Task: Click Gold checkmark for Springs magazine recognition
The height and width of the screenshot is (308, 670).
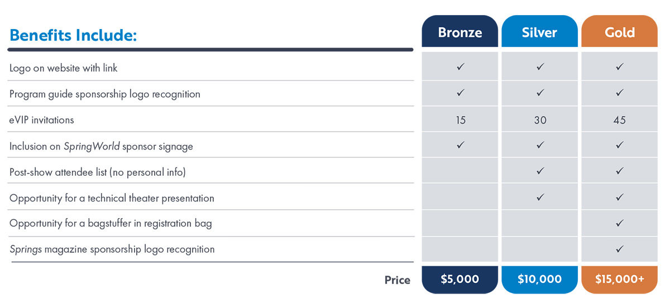Action: pyautogui.click(x=619, y=249)
